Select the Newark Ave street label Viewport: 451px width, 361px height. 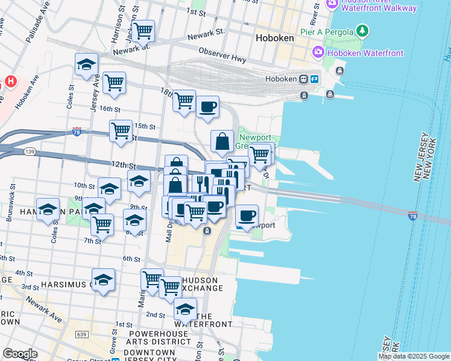(44, 309)
